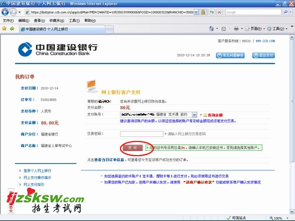Screen dimensions: 295x221
Task: Click the China Construction Bank logo
Action: pyautogui.click(x=58, y=50)
